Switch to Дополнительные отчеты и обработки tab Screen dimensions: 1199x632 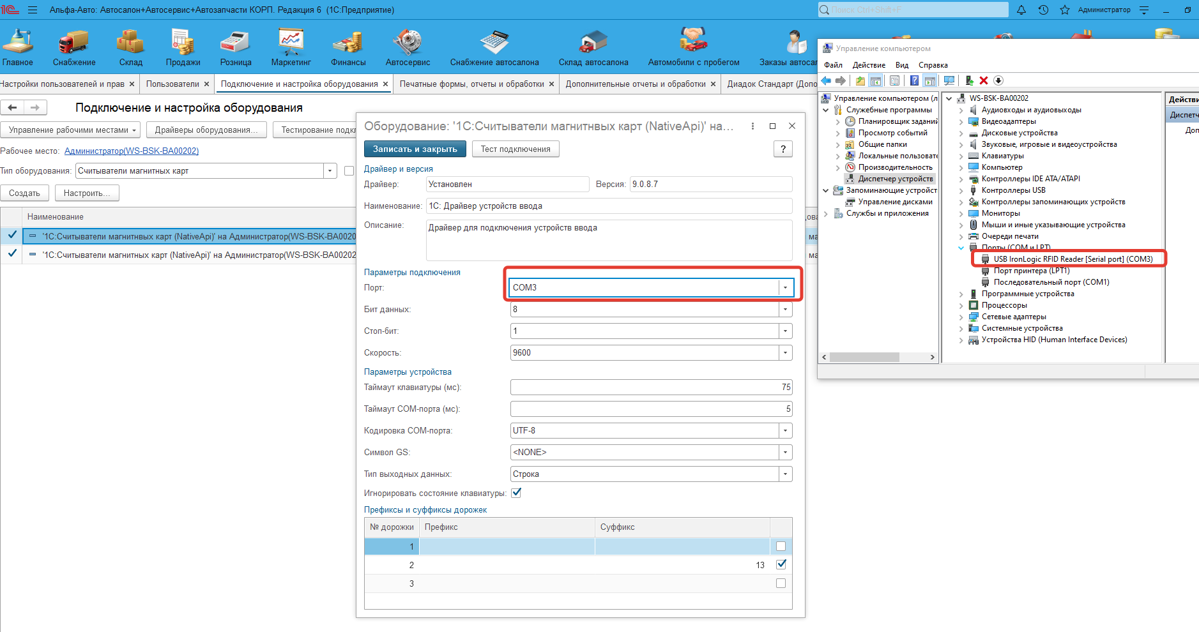click(636, 84)
